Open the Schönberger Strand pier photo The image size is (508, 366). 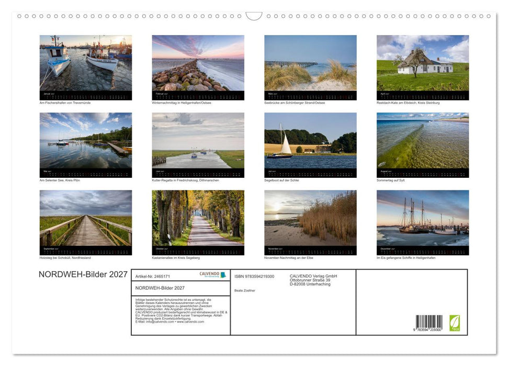[x=310, y=63]
